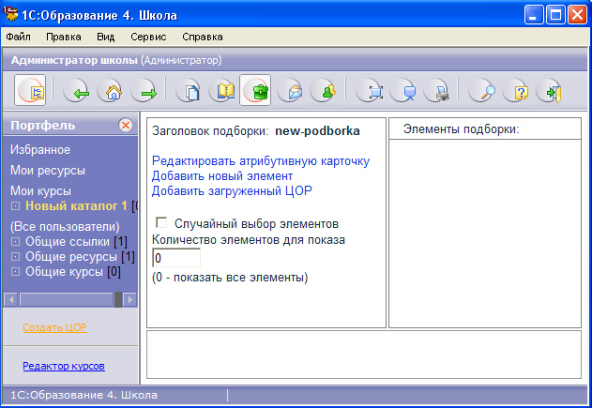Open the Правка menu
The height and width of the screenshot is (408, 592).
tap(64, 37)
